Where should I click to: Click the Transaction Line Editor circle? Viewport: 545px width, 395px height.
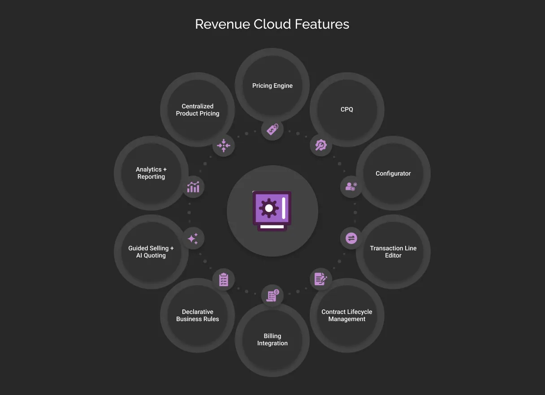point(393,251)
